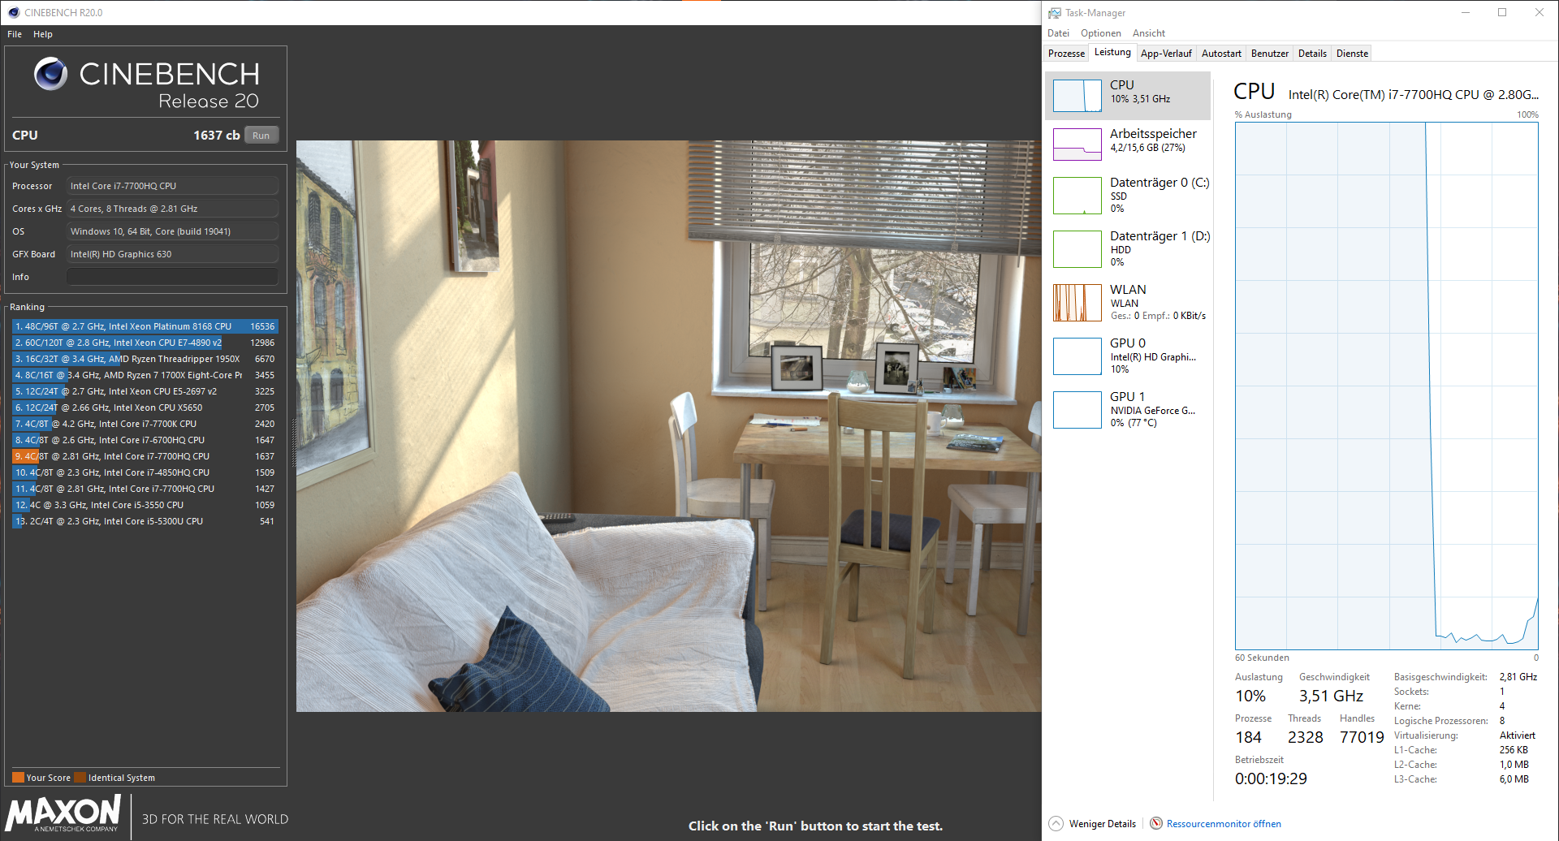Switch to the App-Verlauf tab

click(1166, 54)
